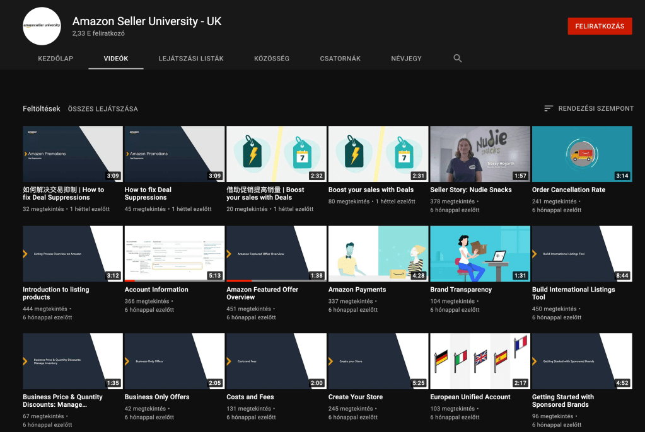Click the channel search magnifier icon
Screen dimensions: 645x432
click(x=458, y=59)
